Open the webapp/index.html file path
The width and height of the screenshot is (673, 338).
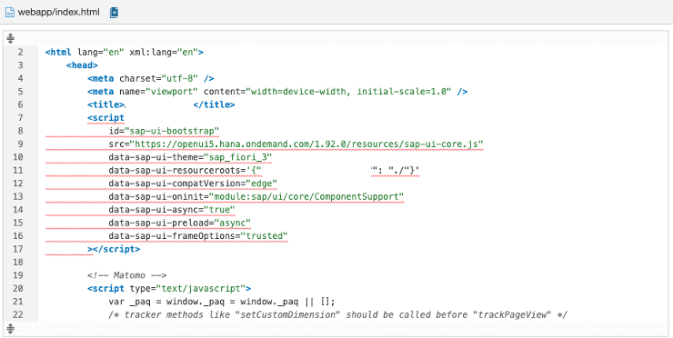tap(58, 12)
